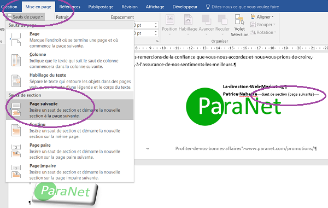This screenshot has width=328, height=208.
Task: Open the Mise en page tab
Action: click(38, 7)
